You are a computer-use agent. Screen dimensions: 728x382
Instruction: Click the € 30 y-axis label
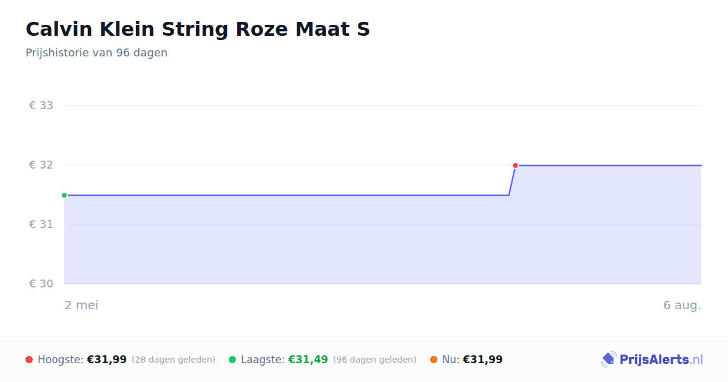click(41, 284)
